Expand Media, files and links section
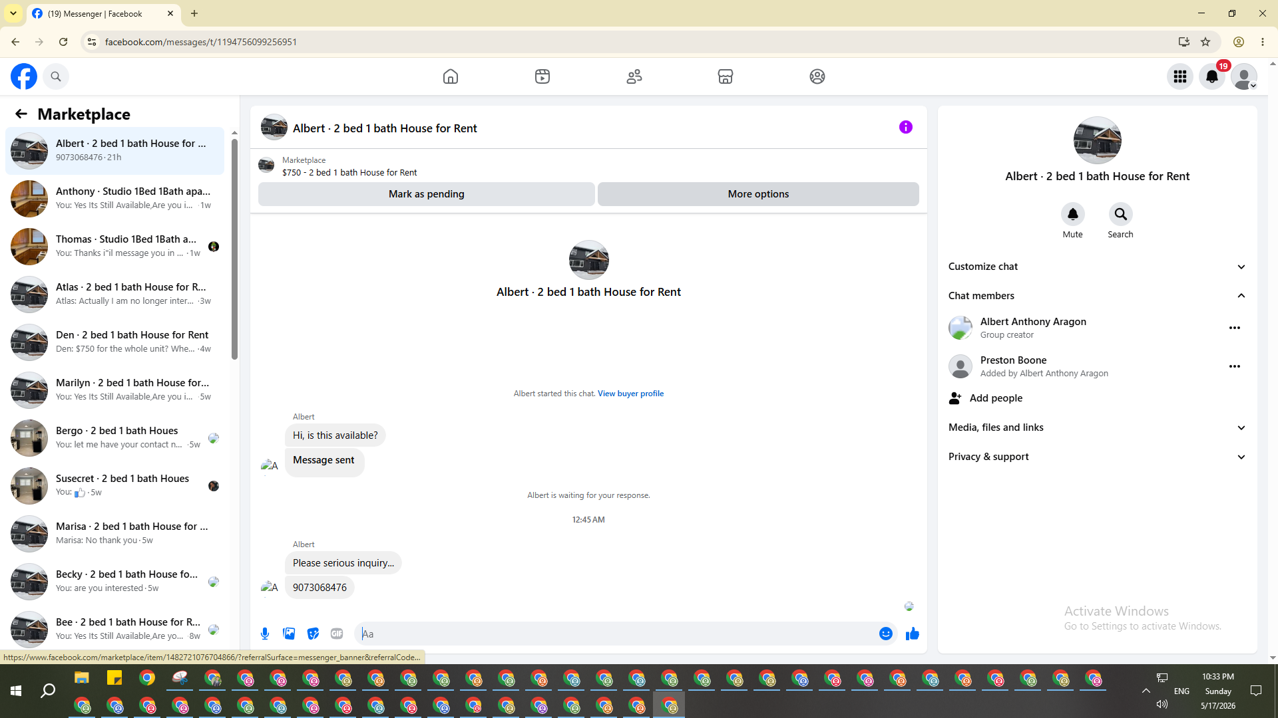The image size is (1278, 718). coord(1098,427)
